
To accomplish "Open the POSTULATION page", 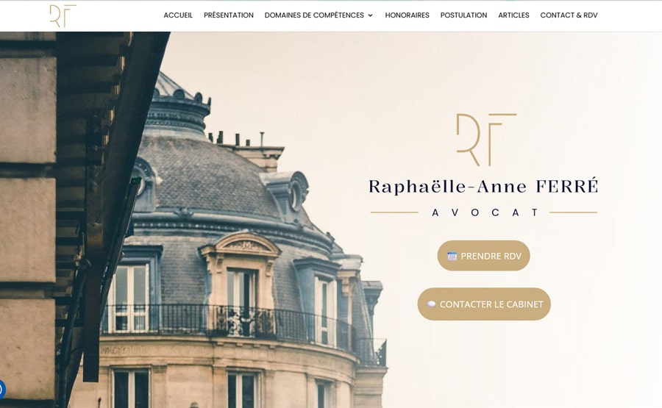I will click(463, 15).
